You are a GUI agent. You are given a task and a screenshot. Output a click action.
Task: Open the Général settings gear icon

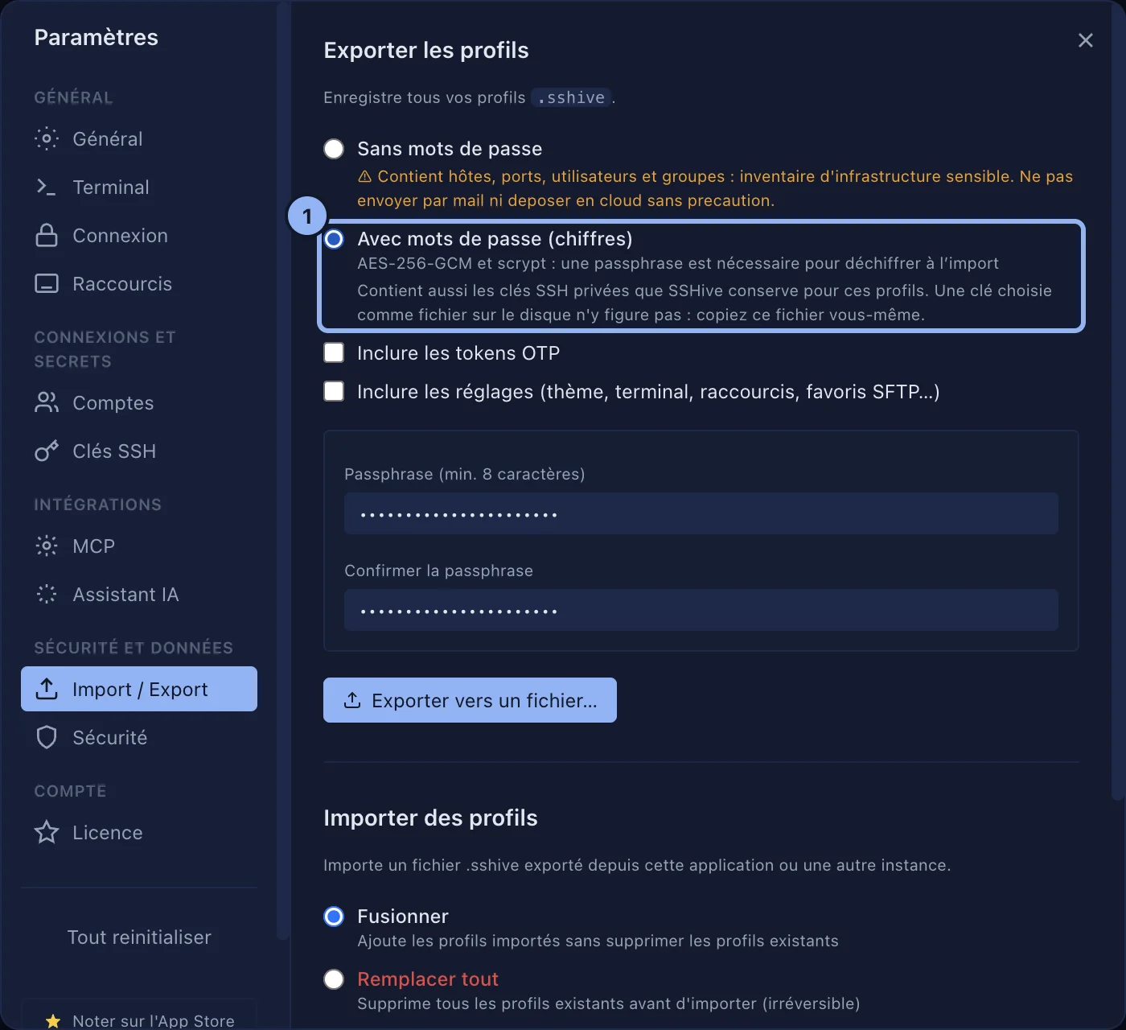click(x=47, y=138)
